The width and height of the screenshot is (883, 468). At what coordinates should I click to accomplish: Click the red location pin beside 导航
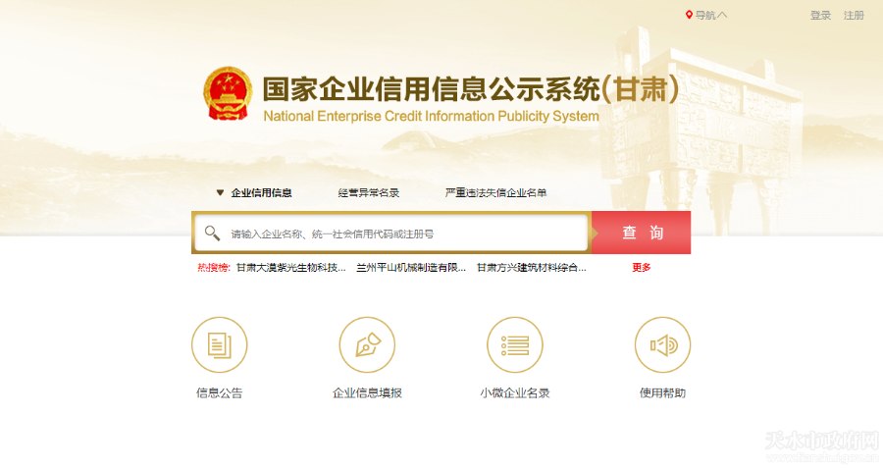point(689,15)
